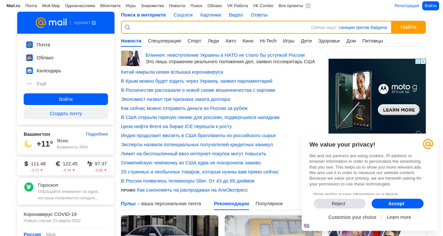Click Создать почту button
The height and width of the screenshot is (236, 443).
coord(66,113)
